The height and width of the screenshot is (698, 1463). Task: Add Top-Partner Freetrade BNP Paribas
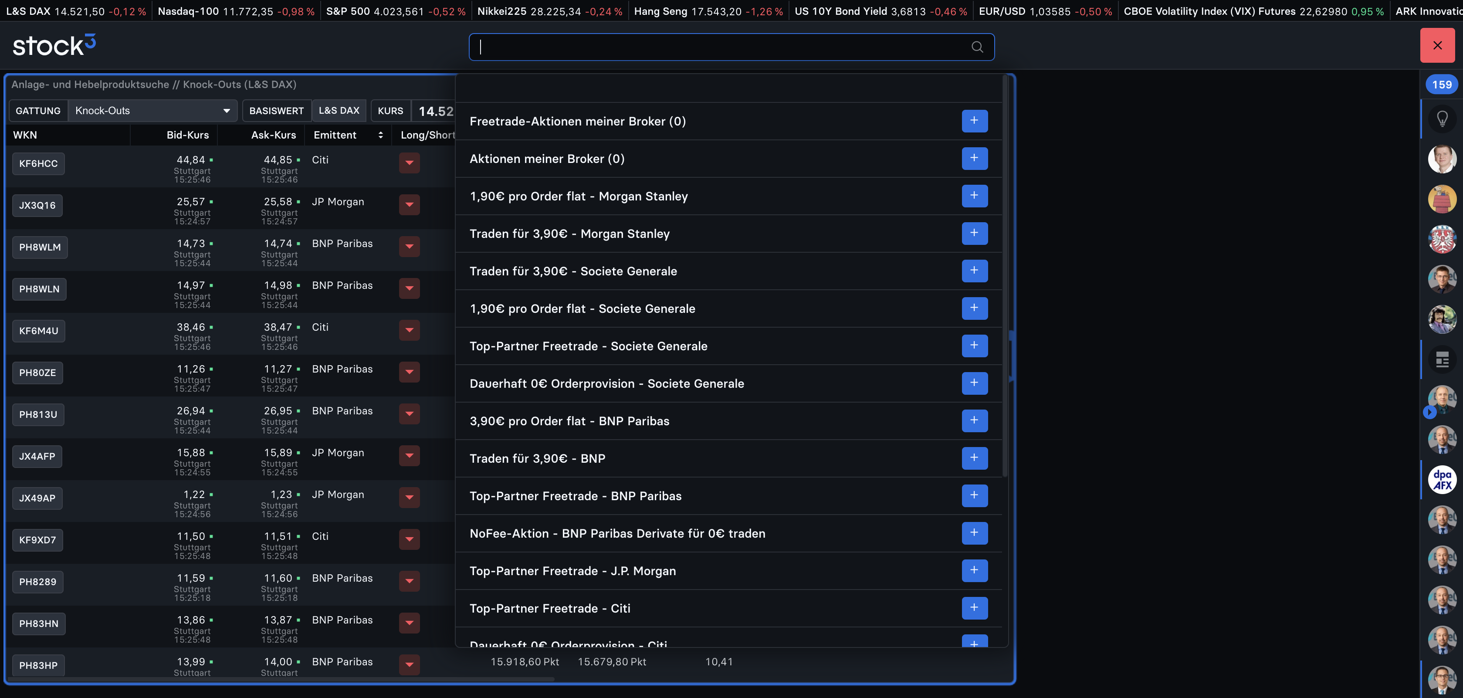pyautogui.click(x=975, y=496)
